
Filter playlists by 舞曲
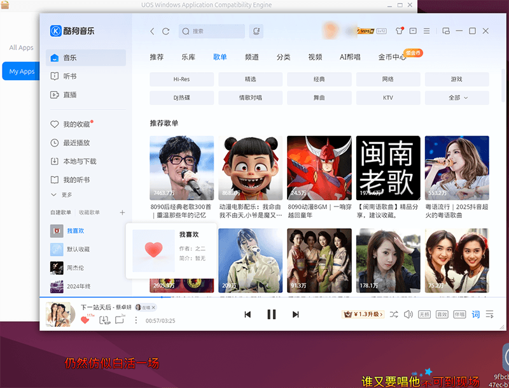[x=319, y=98]
